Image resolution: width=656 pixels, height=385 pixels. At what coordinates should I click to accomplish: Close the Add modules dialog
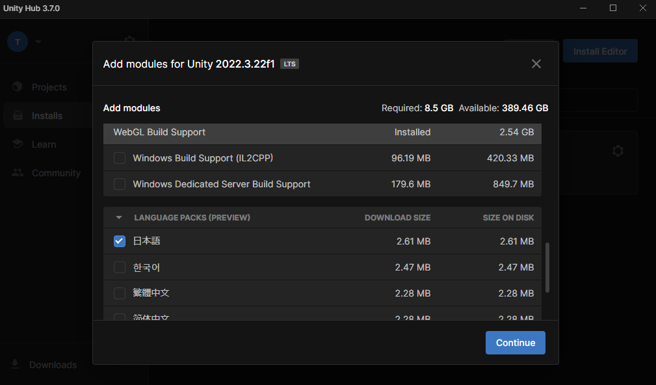click(x=536, y=64)
